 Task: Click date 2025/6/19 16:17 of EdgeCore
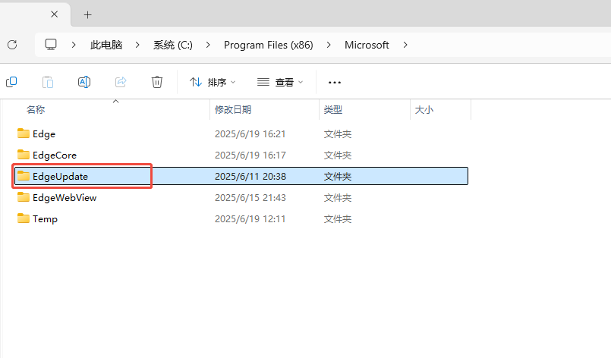(250, 155)
